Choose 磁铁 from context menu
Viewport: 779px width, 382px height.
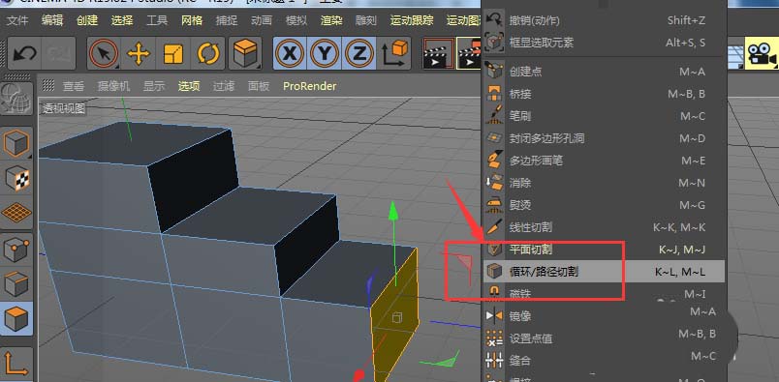604,294
